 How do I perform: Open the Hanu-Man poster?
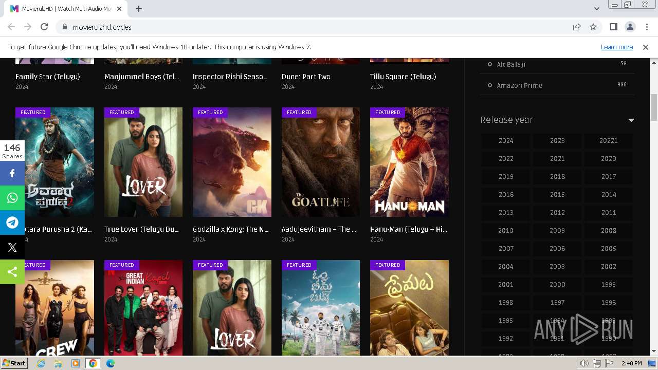tap(409, 162)
